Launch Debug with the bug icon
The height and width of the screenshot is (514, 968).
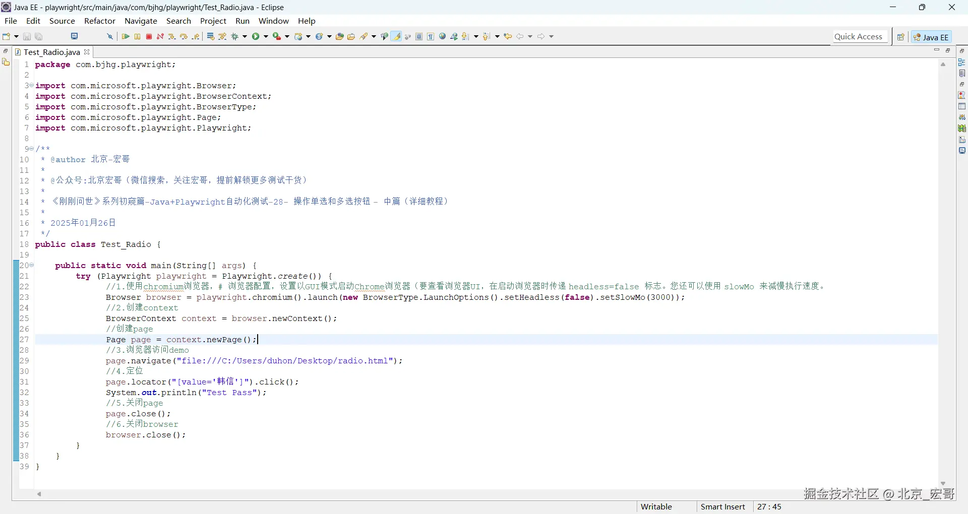coord(234,36)
